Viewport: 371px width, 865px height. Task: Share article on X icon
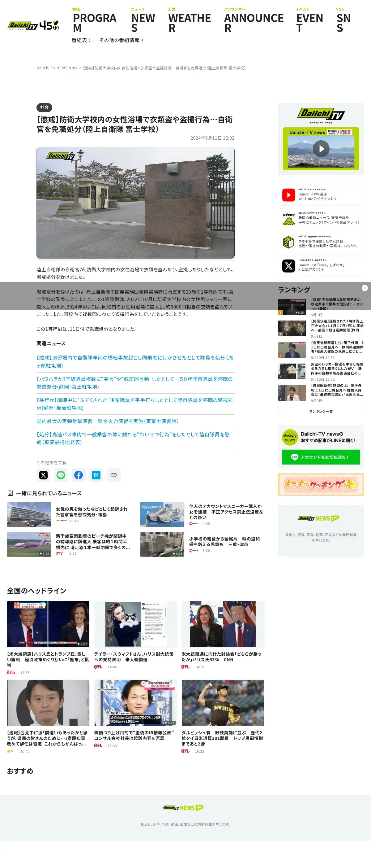(43, 475)
